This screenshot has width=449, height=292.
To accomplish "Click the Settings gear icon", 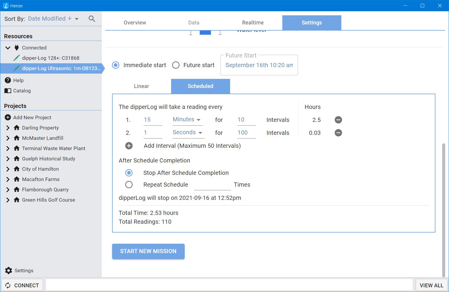I will pyautogui.click(x=9, y=271).
